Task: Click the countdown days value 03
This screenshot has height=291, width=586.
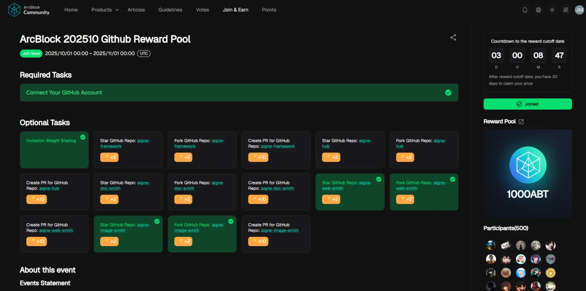Action: [496, 55]
